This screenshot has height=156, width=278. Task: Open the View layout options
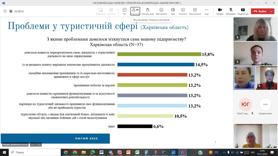173,11
